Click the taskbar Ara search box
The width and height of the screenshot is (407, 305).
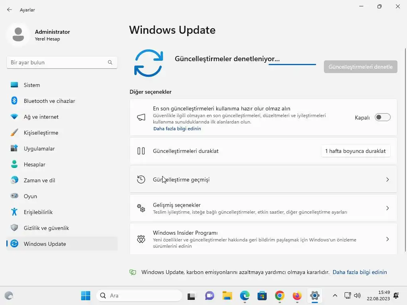[140, 295]
